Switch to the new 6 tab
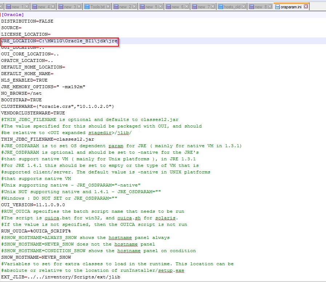Screen dimensions: 326x282 (x=177, y=7)
